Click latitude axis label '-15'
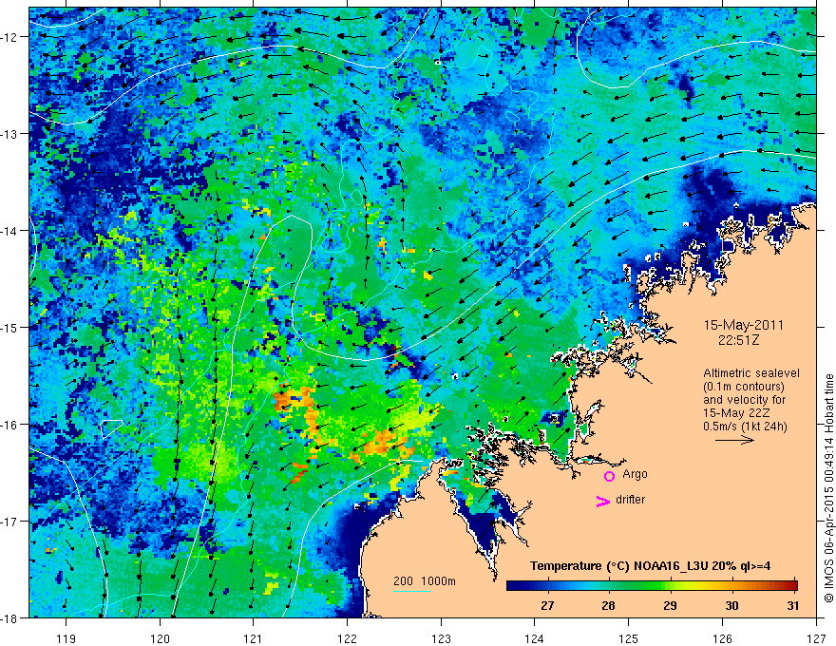836x646 pixels. 9,327
